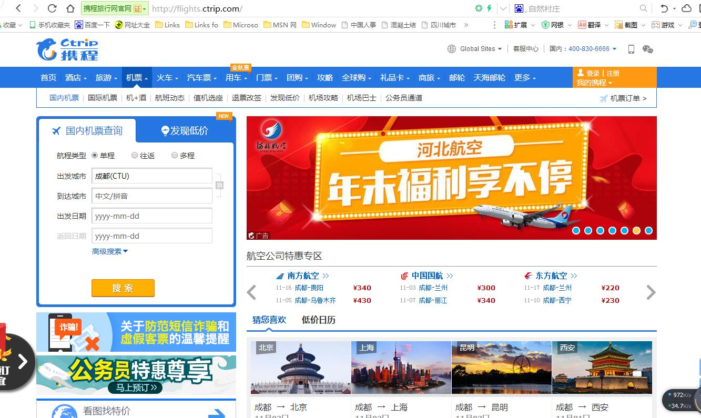Open the 国际机票 submenu item
This screenshot has height=418, width=701.
(x=103, y=98)
